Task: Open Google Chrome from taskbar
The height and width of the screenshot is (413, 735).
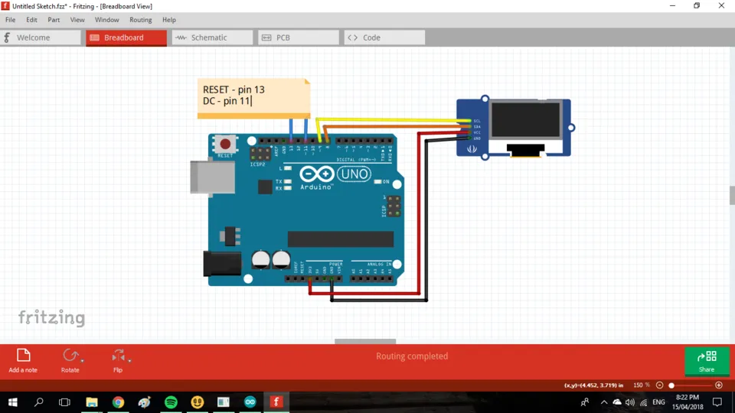Action: click(118, 402)
